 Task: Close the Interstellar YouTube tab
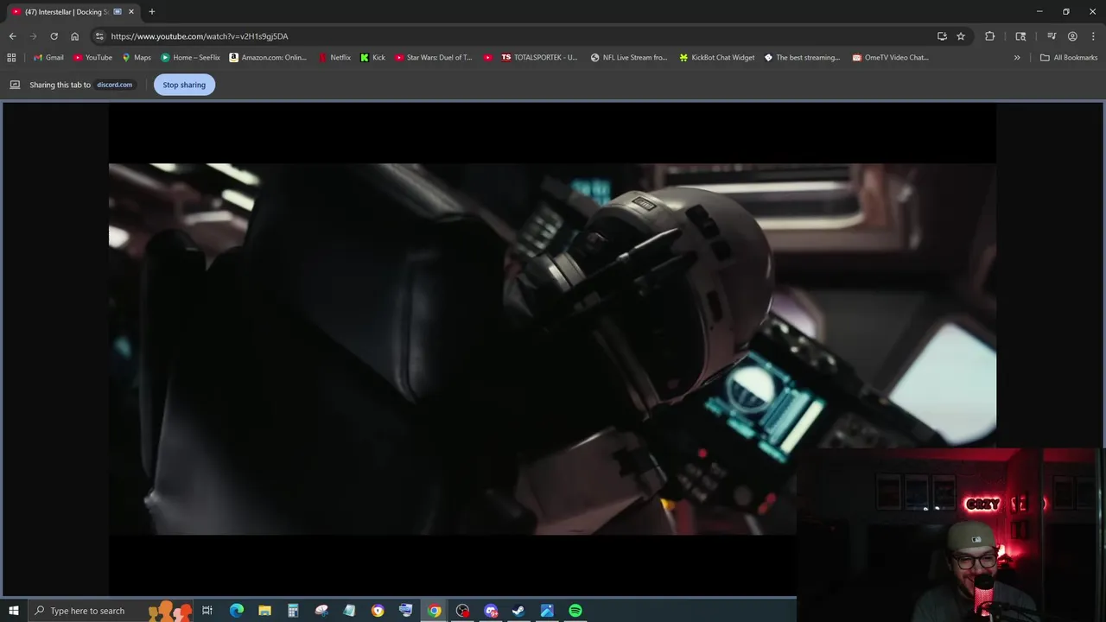(131, 12)
